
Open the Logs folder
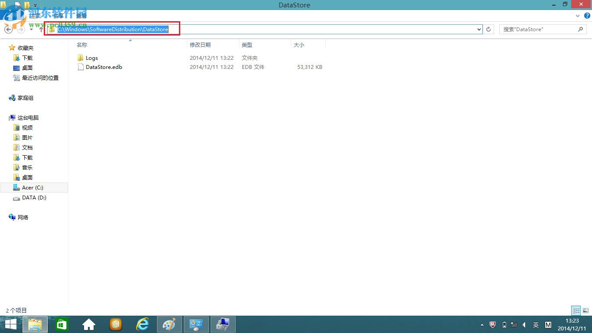[91, 58]
